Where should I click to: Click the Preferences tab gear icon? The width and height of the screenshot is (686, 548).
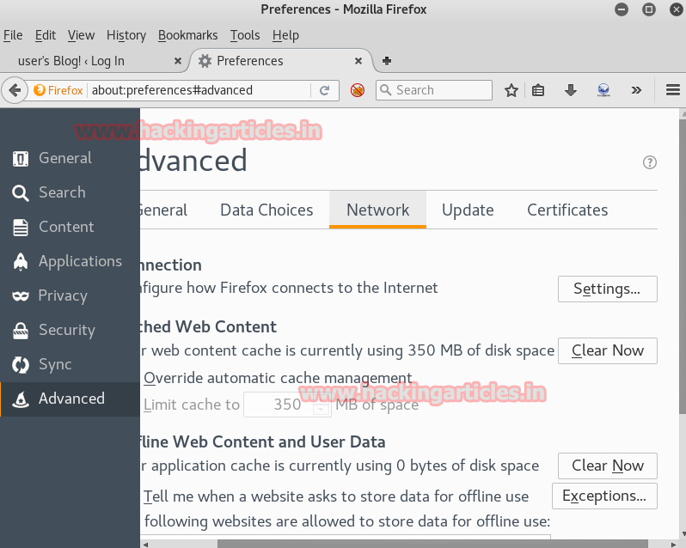pyautogui.click(x=205, y=61)
